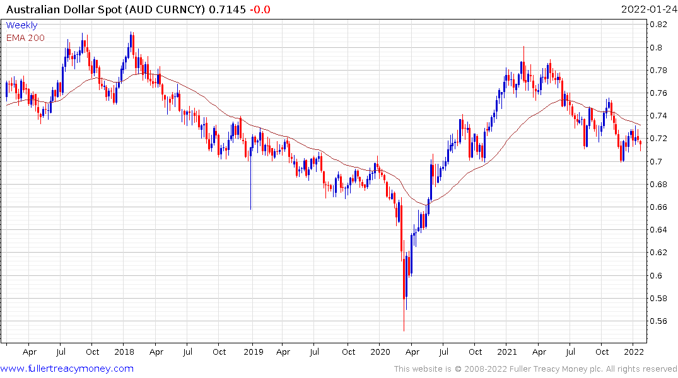Click the 0.74 price axis label

[x=658, y=115]
